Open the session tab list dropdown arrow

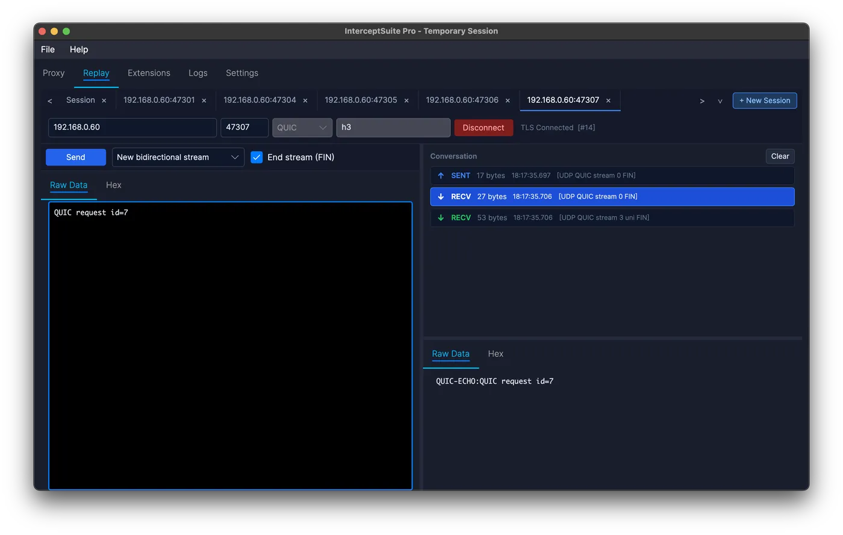pyautogui.click(x=720, y=101)
